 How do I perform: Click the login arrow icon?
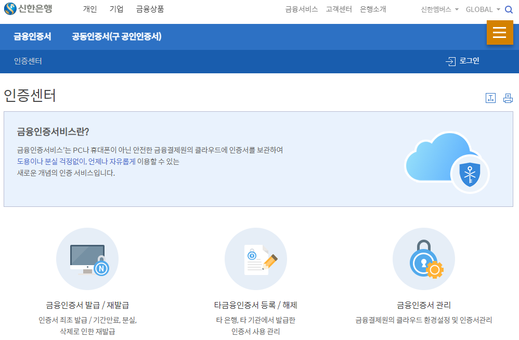coord(450,61)
